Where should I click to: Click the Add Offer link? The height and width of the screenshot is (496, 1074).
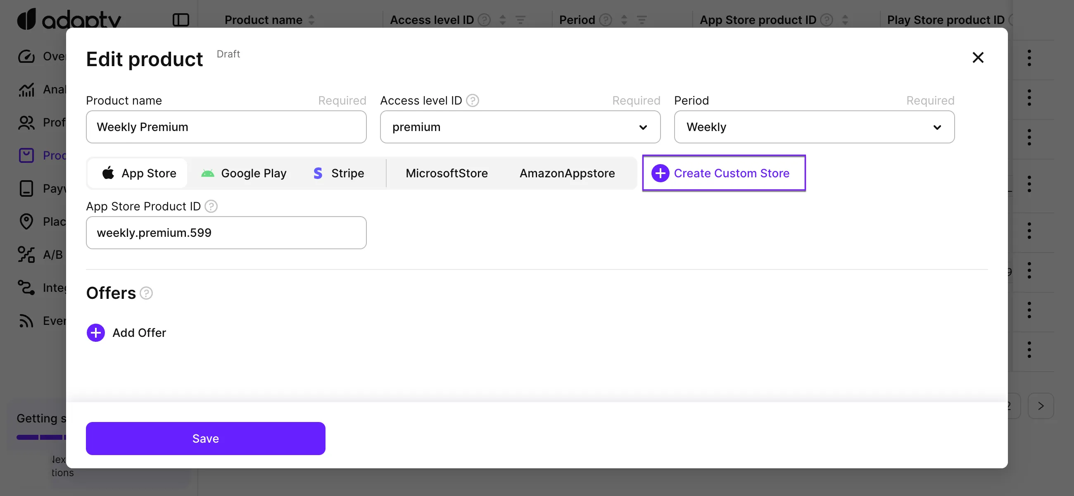click(x=126, y=332)
